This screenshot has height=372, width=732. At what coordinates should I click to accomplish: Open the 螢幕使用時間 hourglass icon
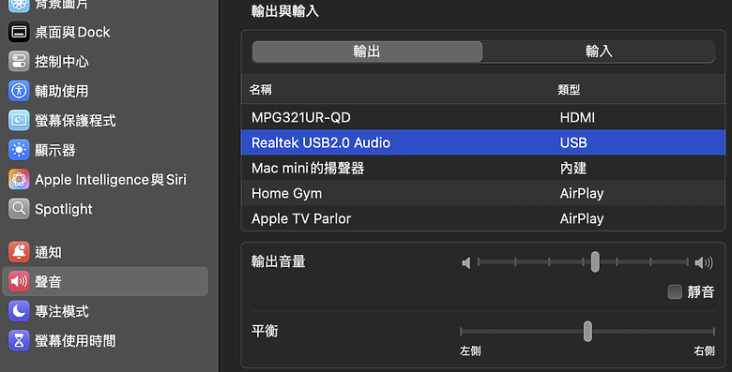pyautogui.click(x=19, y=340)
